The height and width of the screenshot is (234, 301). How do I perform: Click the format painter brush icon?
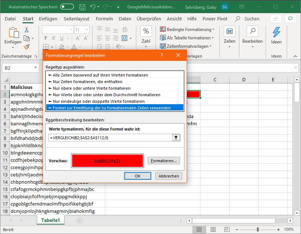click(x=27, y=47)
